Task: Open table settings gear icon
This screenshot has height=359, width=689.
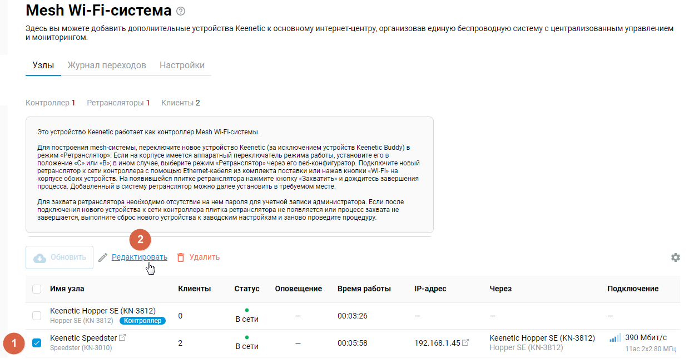Action: click(675, 257)
